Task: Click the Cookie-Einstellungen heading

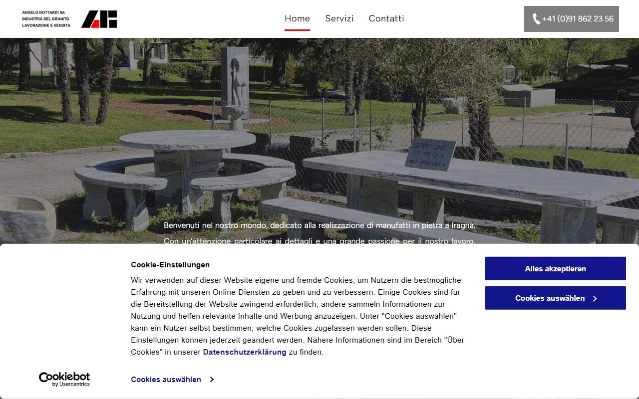Action: [x=170, y=265]
